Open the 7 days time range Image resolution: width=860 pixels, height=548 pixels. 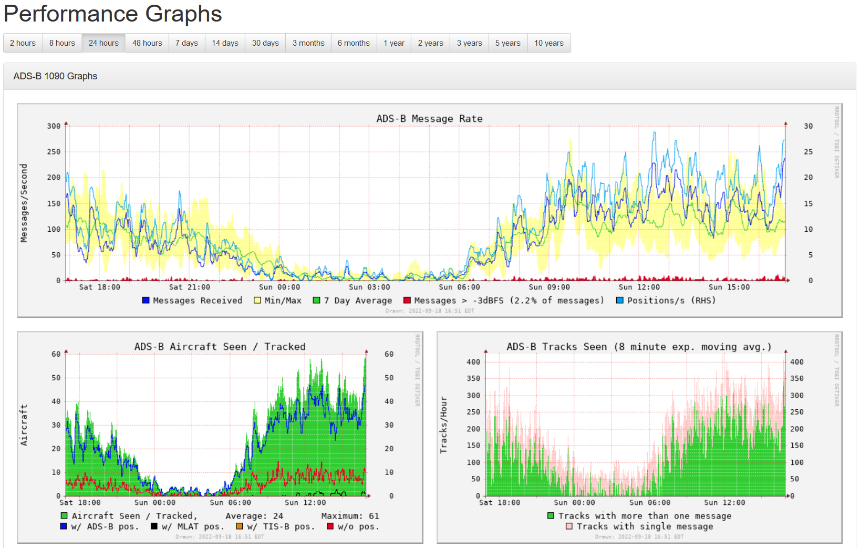186,43
